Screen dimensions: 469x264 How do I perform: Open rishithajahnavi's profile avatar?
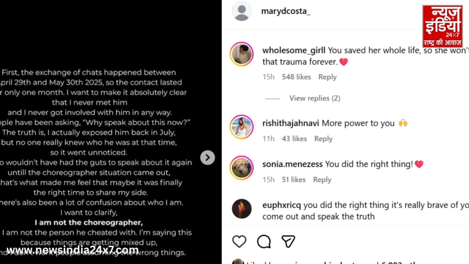tap(241, 127)
